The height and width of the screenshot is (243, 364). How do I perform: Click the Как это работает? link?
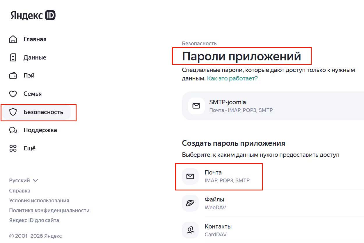coord(232,78)
